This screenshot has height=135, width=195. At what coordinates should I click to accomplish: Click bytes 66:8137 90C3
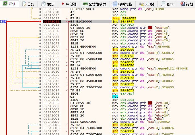coord(82,9)
